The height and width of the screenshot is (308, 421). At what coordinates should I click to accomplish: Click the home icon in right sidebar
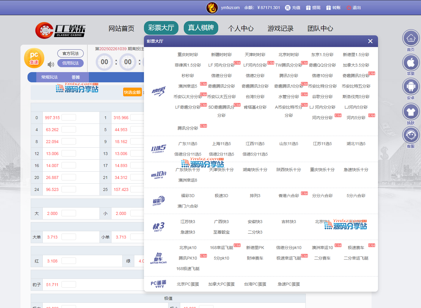pyautogui.click(x=411, y=38)
